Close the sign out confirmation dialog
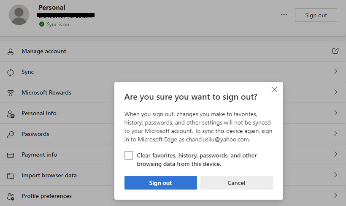Viewport: 346px width, 206px height. pos(275,89)
